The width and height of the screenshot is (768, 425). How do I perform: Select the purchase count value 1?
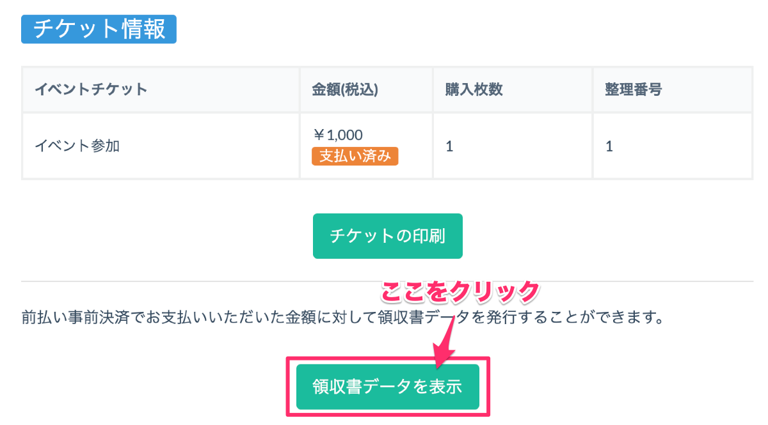point(449,146)
